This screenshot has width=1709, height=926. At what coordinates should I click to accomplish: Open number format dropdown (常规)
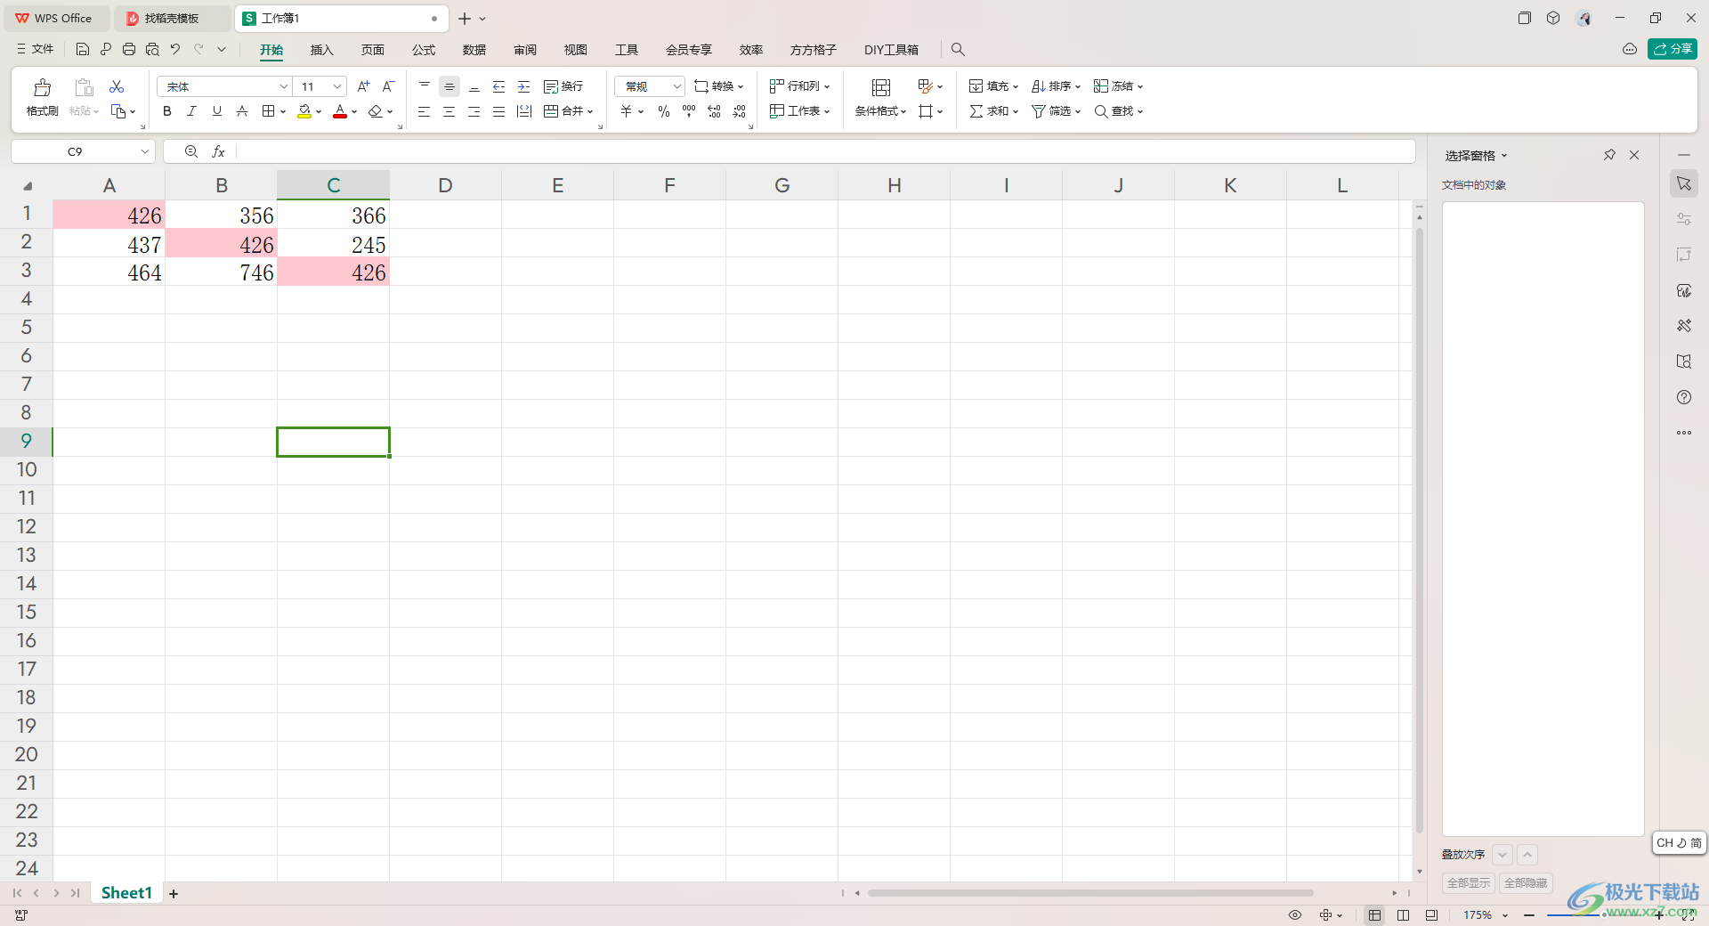pyautogui.click(x=650, y=86)
